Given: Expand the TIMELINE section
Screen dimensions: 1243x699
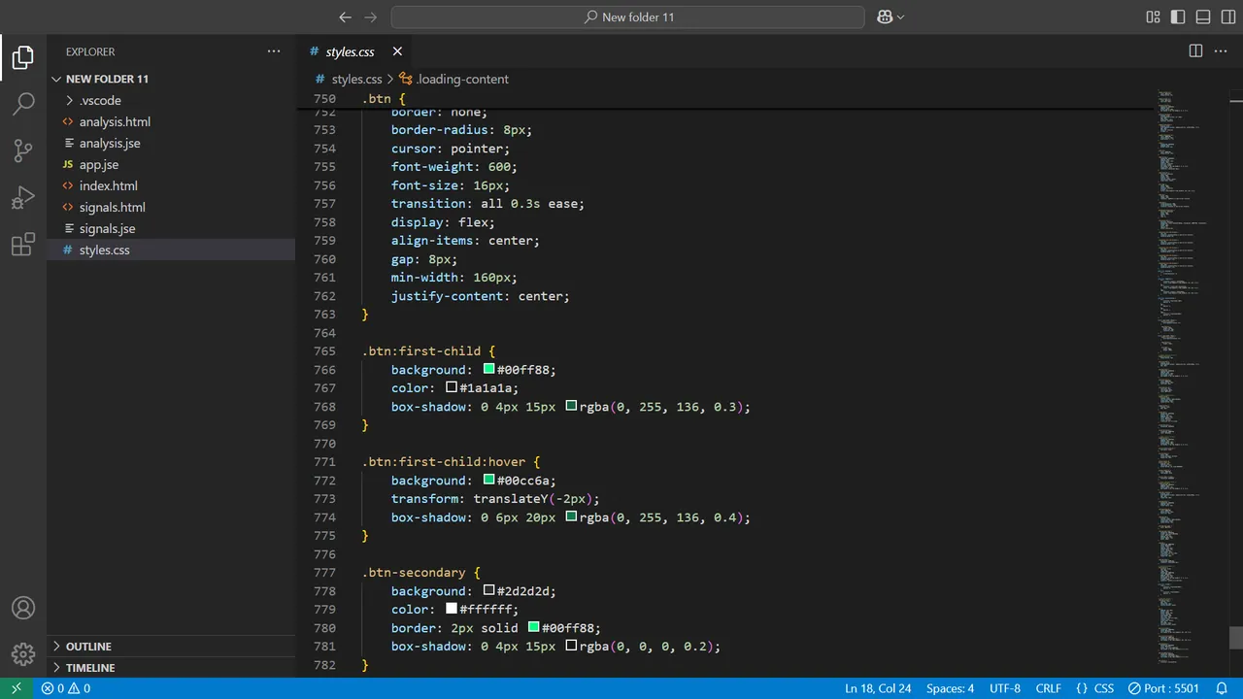Looking at the screenshot, I should [171, 667].
